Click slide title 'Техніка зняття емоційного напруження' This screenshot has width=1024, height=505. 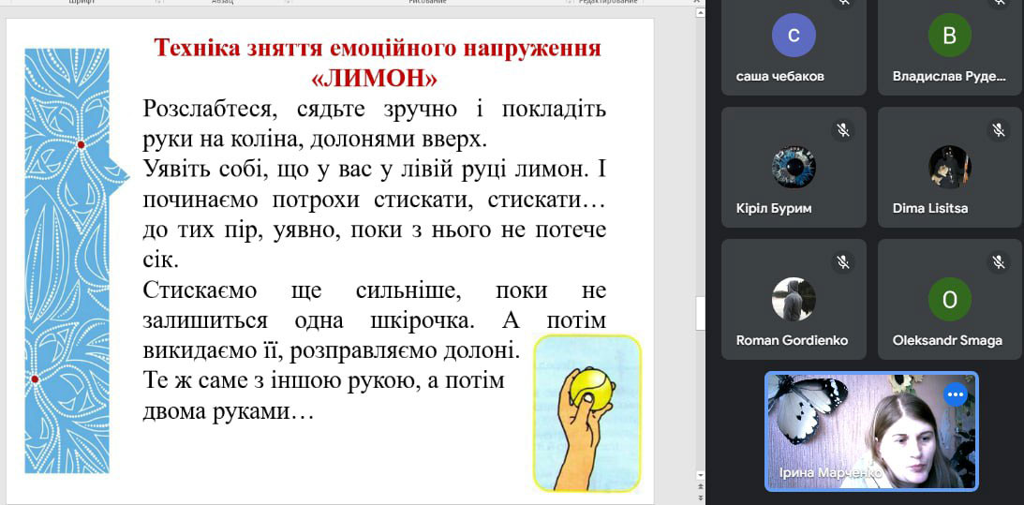(377, 49)
